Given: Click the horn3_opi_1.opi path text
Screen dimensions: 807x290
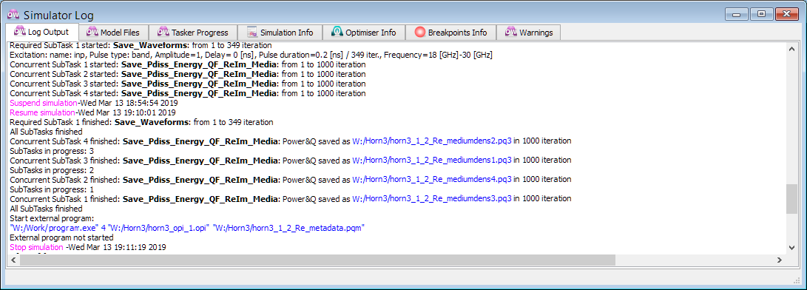Looking at the screenshot, I should [158, 228].
